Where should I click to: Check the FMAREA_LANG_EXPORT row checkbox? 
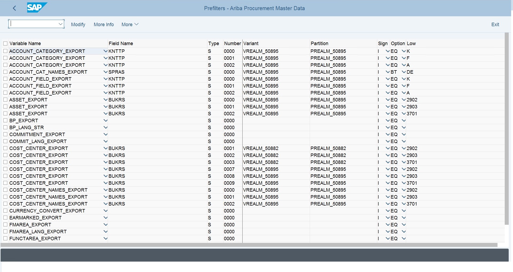point(5,231)
